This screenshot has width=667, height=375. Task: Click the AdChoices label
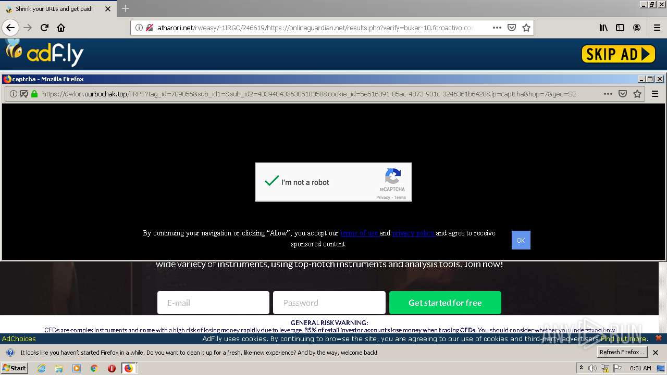(x=19, y=339)
